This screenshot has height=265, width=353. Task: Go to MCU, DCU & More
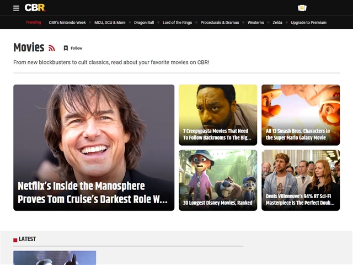[110, 23]
